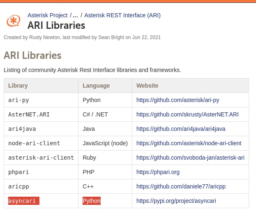Open the Asterisk Project breadcrumb link

coord(47,15)
